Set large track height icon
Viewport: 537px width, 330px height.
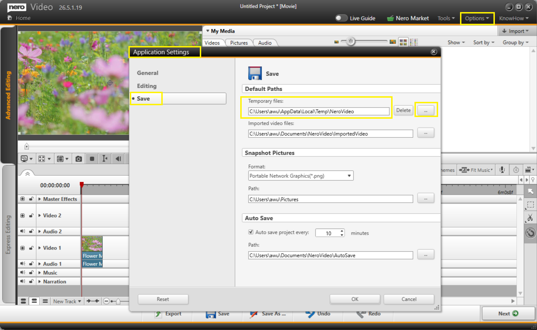[x=23, y=301]
